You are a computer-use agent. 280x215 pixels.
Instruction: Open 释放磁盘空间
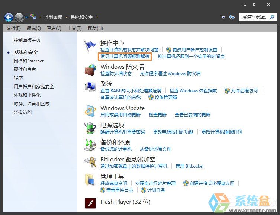point(114,183)
